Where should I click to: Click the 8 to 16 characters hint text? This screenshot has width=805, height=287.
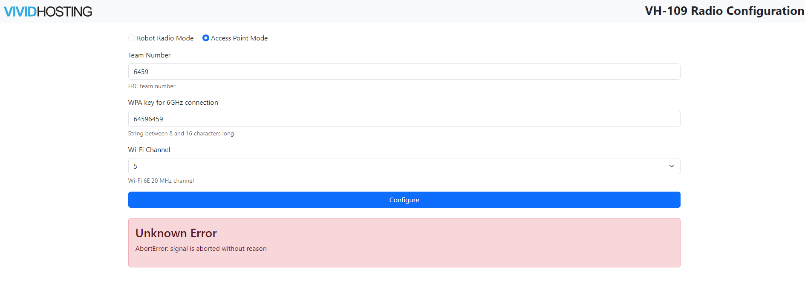(181, 134)
